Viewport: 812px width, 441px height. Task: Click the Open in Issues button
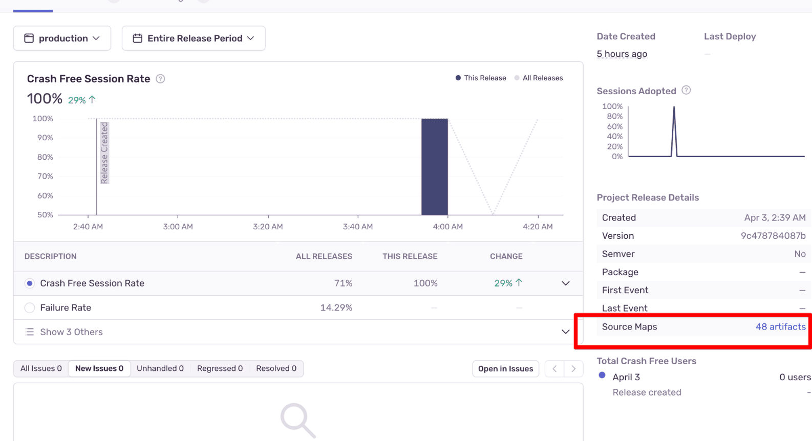[505, 368]
